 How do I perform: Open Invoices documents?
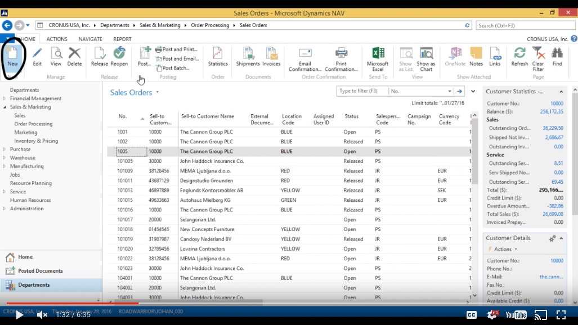click(271, 56)
